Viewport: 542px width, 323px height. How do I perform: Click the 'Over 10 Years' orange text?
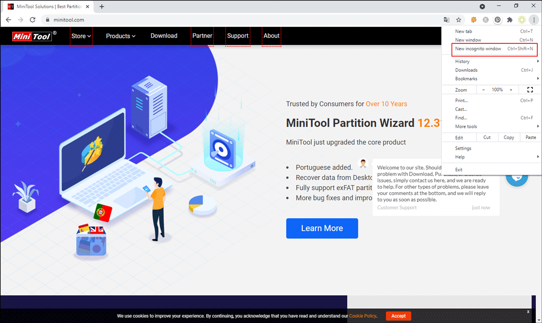point(386,104)
